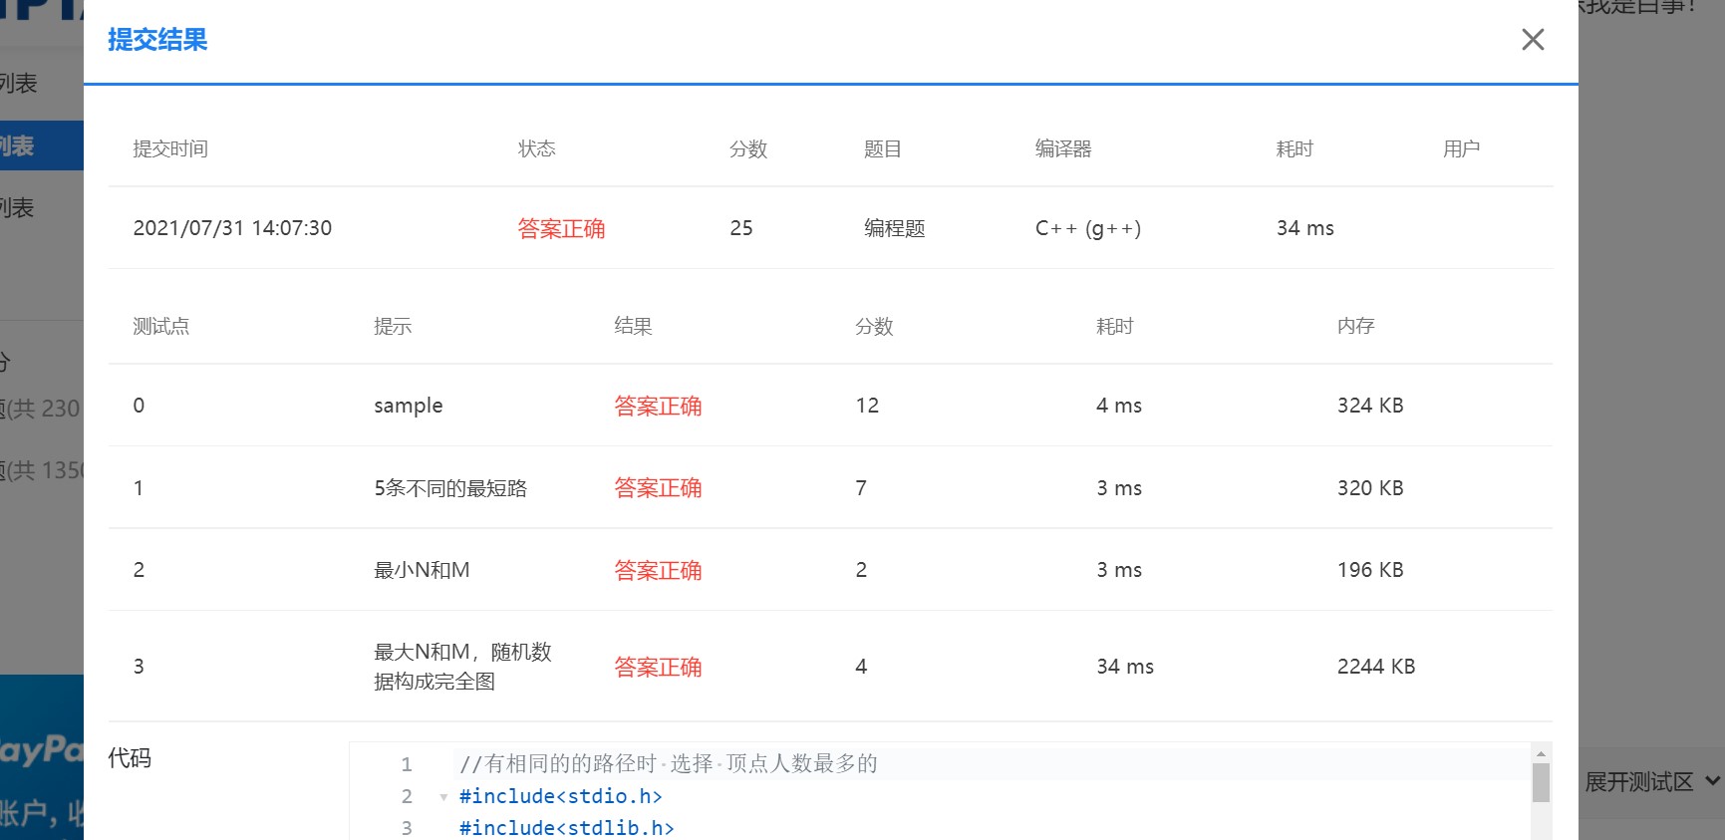
Task: Click the code editor scrollbar up arrow
Action: [1541, 753]
